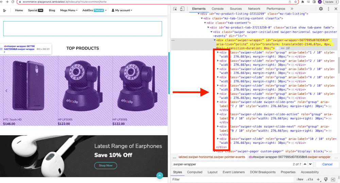Reload the page

13,2
